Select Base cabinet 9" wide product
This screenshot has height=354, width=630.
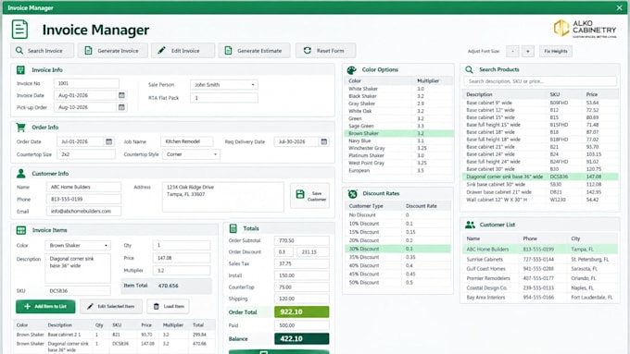(x=540, y=103)
